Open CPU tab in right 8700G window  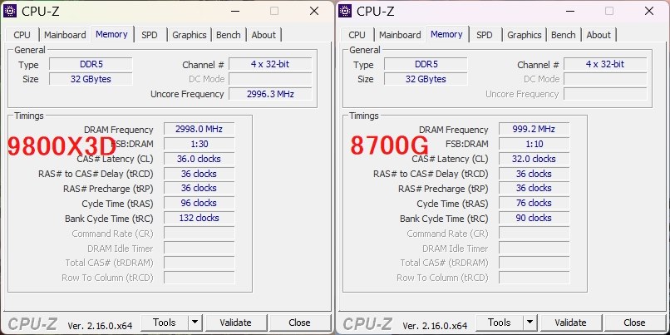(357, 35)
